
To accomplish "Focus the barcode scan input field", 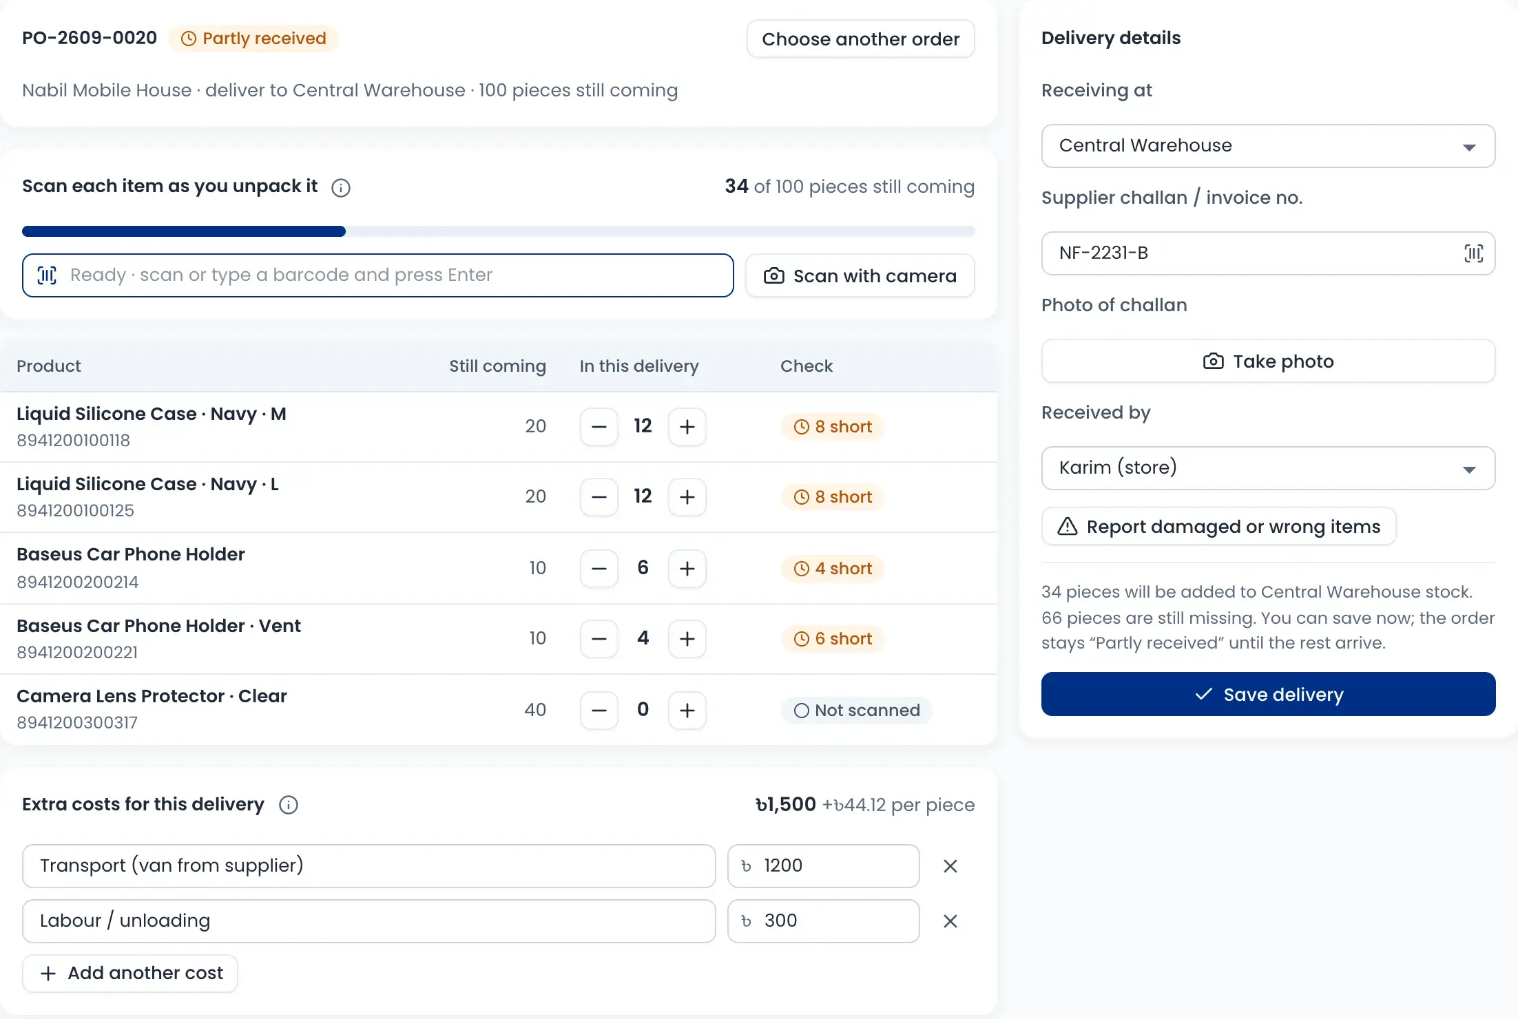I will pyautogui.click(x=378, y=275).
